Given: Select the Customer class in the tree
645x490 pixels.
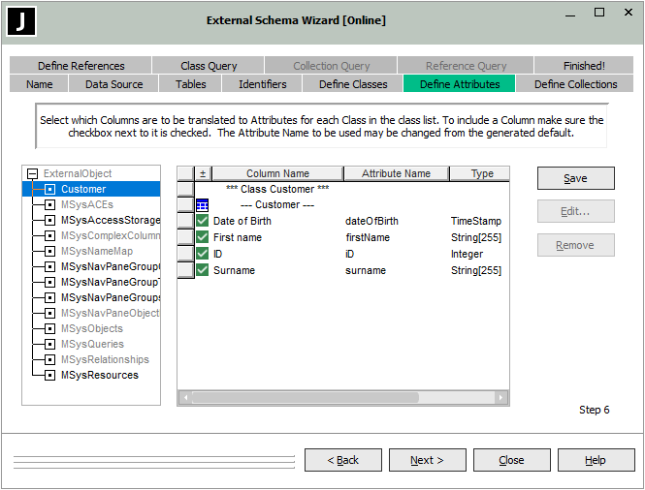Looking at the screenshot, I should [x=83, y=190].
